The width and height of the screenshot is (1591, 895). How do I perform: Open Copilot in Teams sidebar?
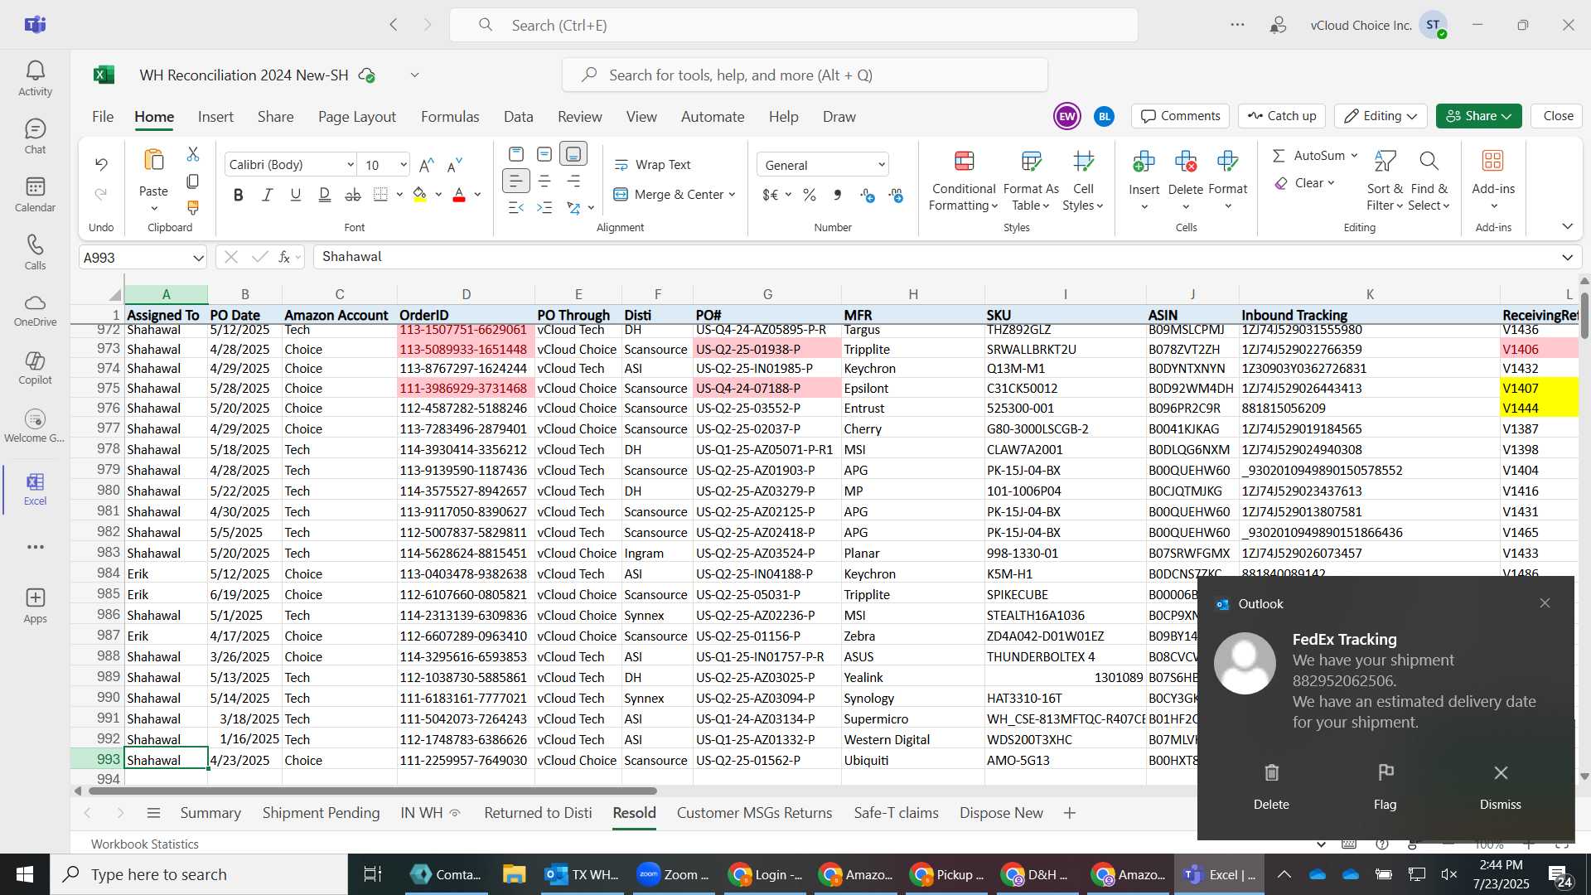click(35, 368)
